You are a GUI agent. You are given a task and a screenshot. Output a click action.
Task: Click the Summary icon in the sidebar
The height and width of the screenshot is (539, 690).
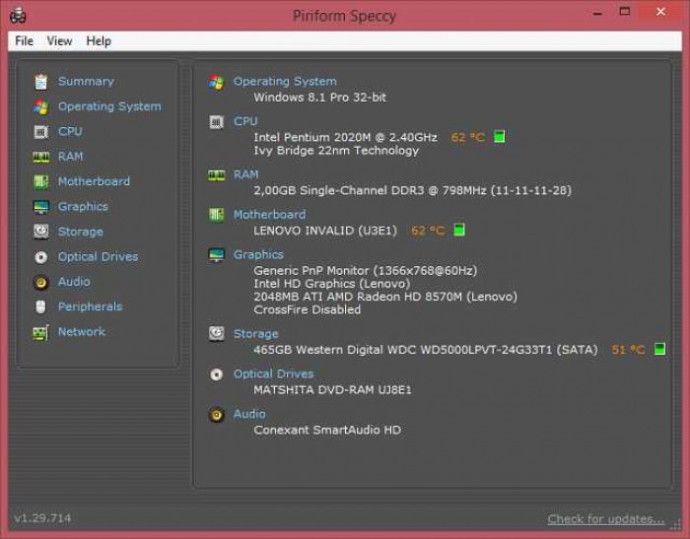coord(41,82)
